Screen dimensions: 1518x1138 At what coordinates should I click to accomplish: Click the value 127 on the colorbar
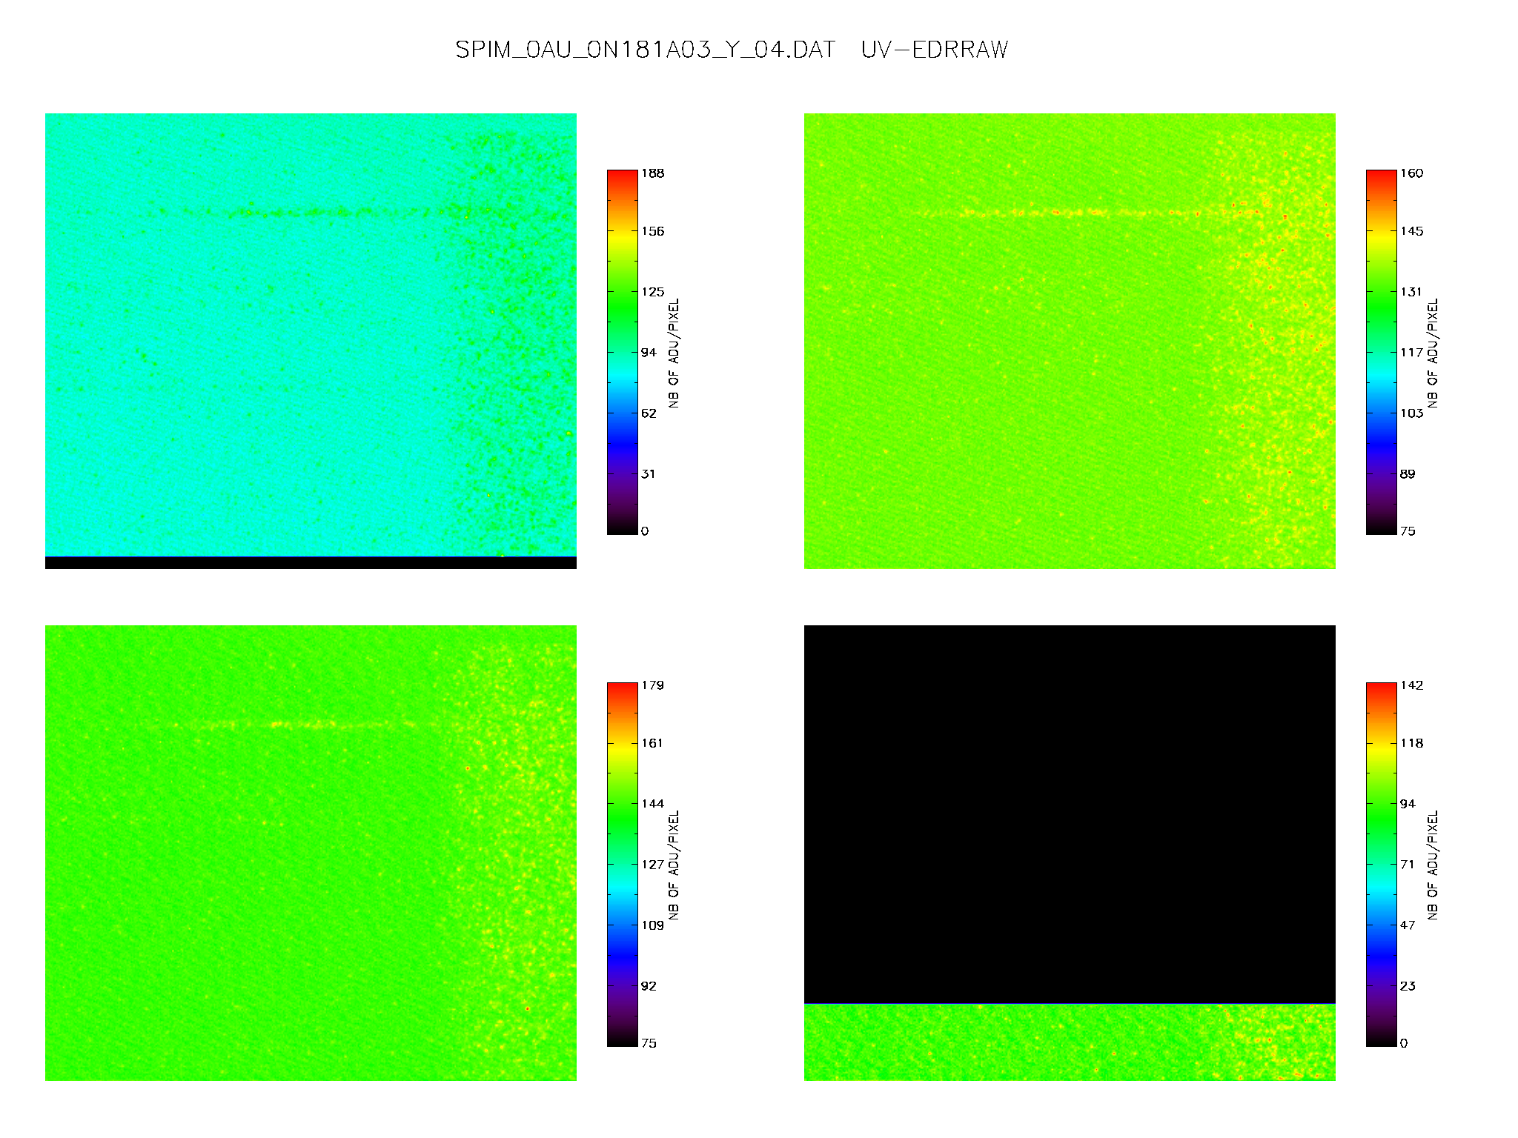pos(653,865)
